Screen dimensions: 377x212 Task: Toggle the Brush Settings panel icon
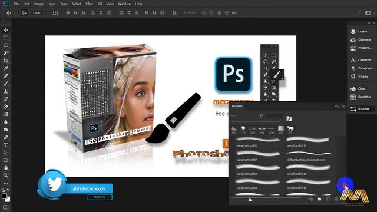coord(289,118)
